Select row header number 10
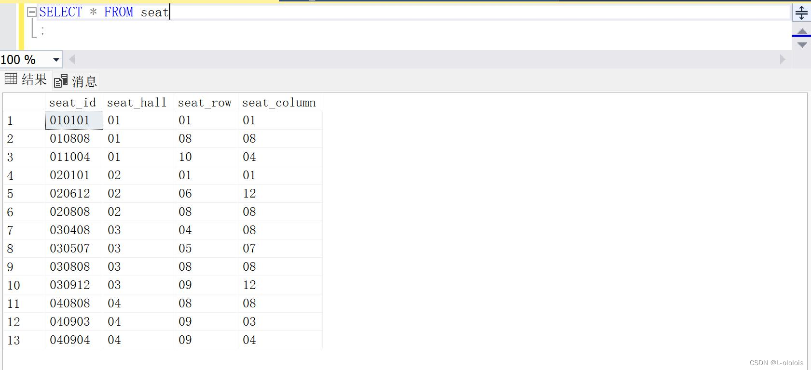The width and height of the screenshot is (811, 370). [24, 285]
